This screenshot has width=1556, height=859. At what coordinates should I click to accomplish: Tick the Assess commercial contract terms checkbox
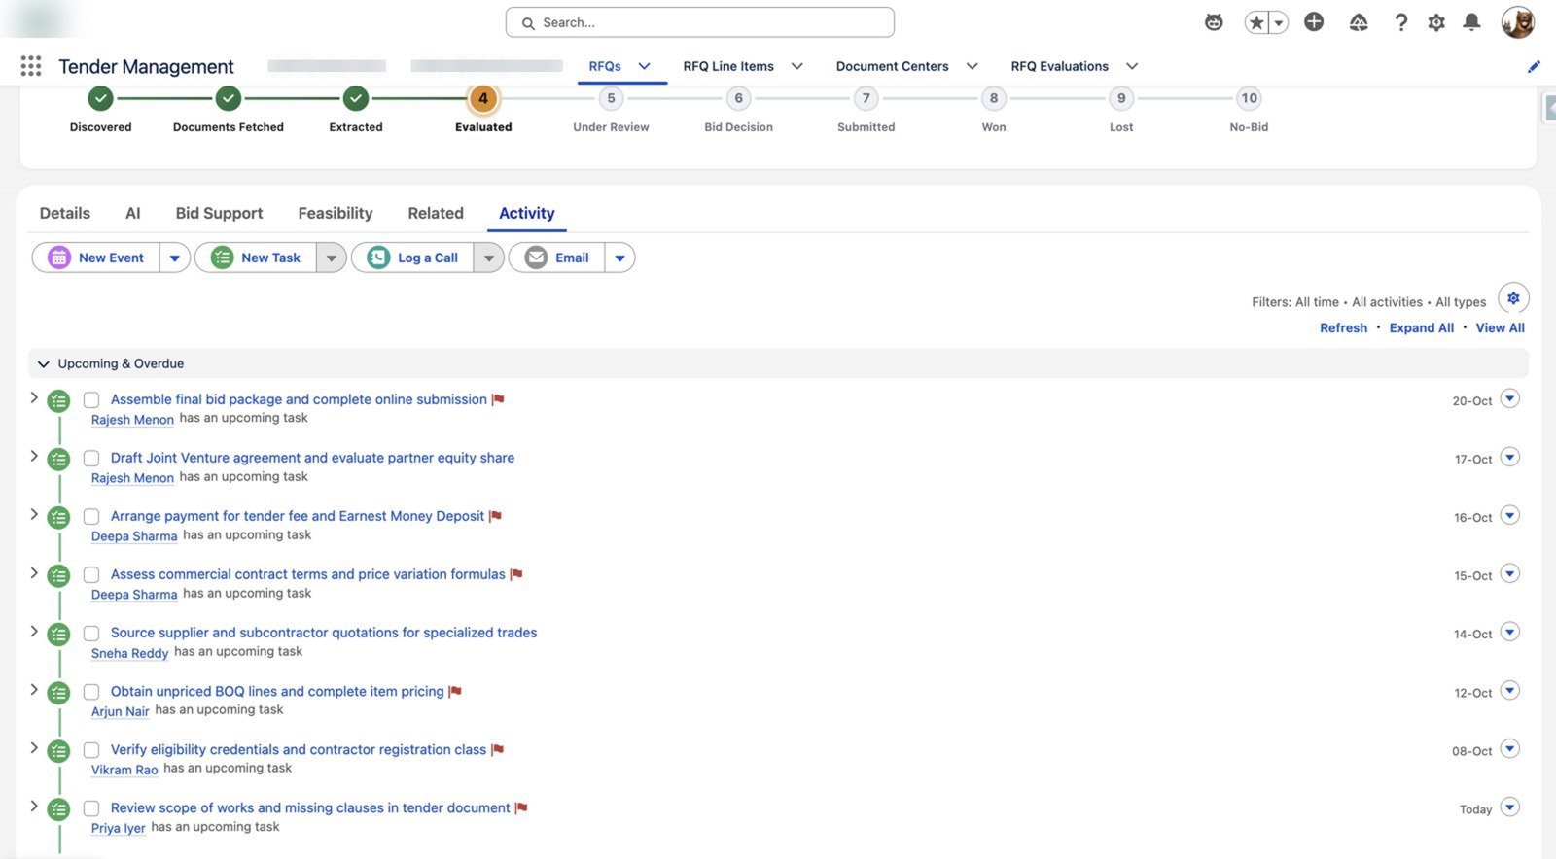point(91,575)
